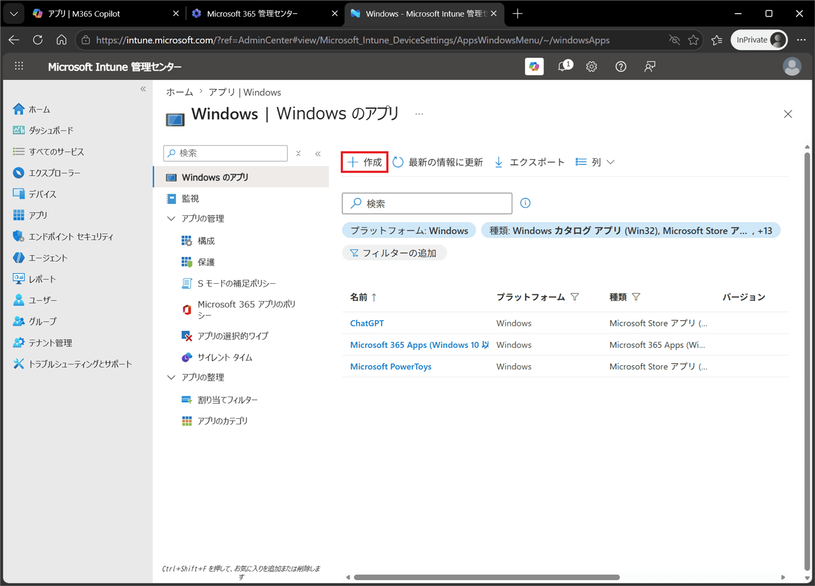Open the notifications bell icon

pos(565,66)
